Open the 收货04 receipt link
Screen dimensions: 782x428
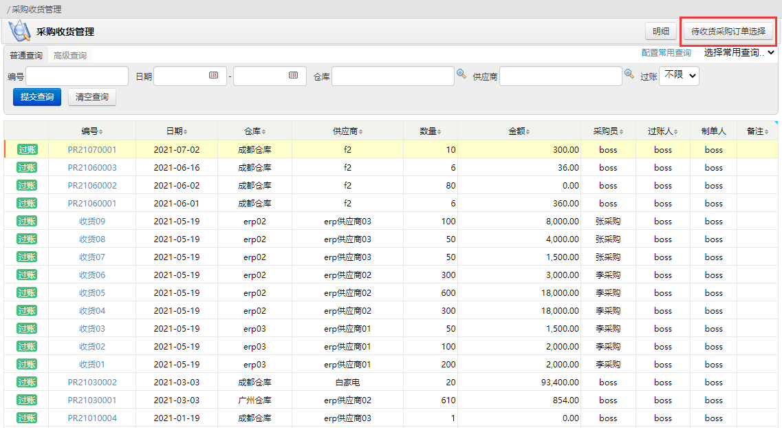tap(92, 311)
